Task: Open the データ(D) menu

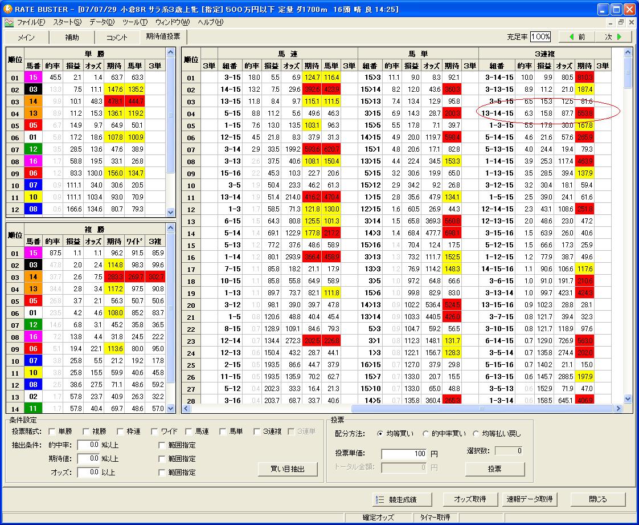Action: pyautogui.click(x=102, y=22)
